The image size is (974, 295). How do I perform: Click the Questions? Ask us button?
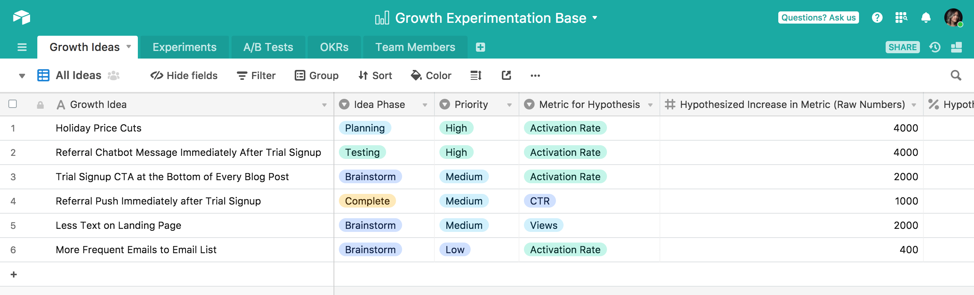[x=818, y=17]
